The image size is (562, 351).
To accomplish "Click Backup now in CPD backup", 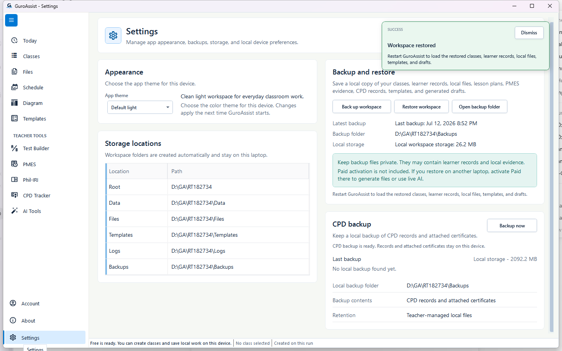I will tap(512, 225).
